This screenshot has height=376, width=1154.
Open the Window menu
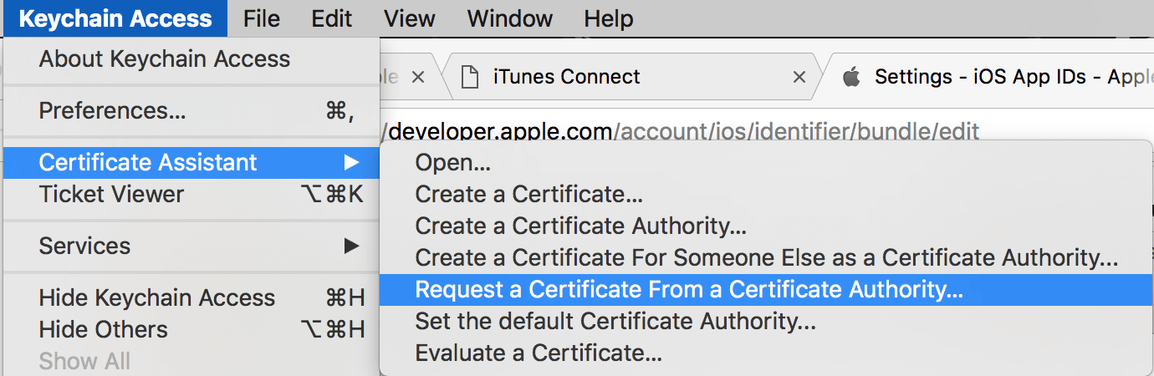click(x=509, y=18)
